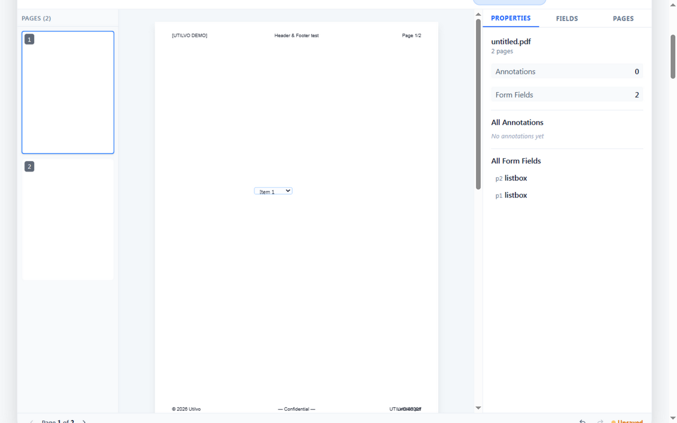The image size is (677, 423).
Task: Click the 'Header & Footer test' header text
Action: pyautogui.click(x=297, y=35)
